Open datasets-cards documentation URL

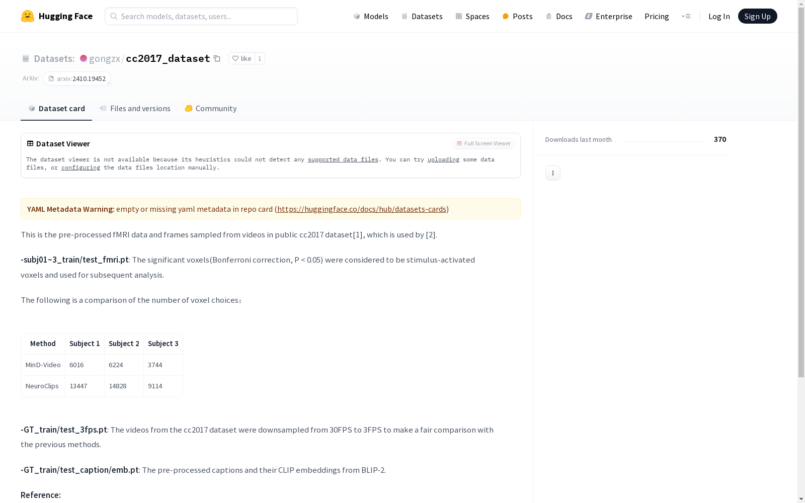[362, 209]
